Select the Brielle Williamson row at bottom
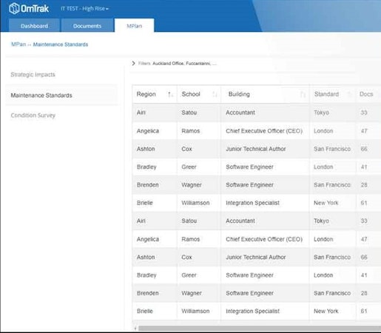Viewport: 381px width, 333px height. coord(257,311)
